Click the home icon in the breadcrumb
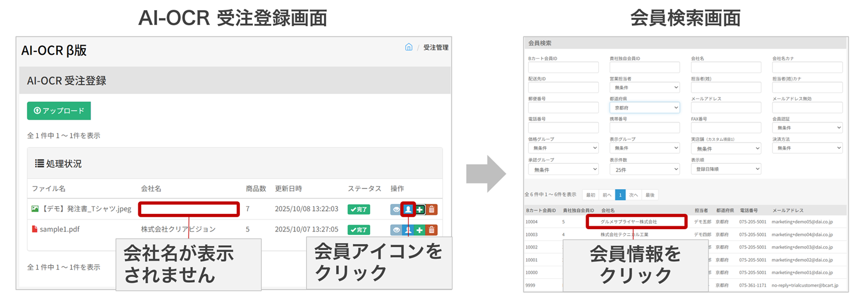 pyautogui.click(x=409, y=47)
